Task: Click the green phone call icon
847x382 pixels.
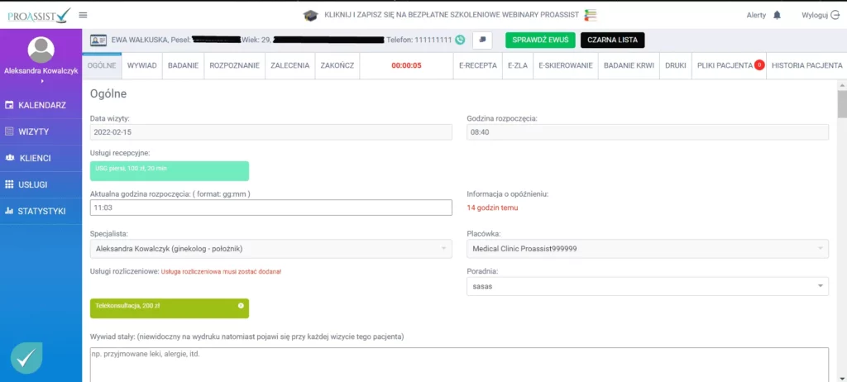Action: (x=459, y=40)
